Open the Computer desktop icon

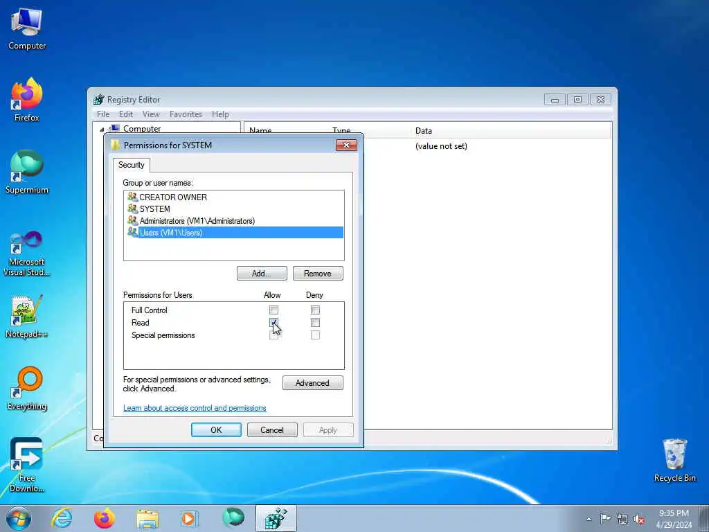pyautogui.click(x=27, y=29)
